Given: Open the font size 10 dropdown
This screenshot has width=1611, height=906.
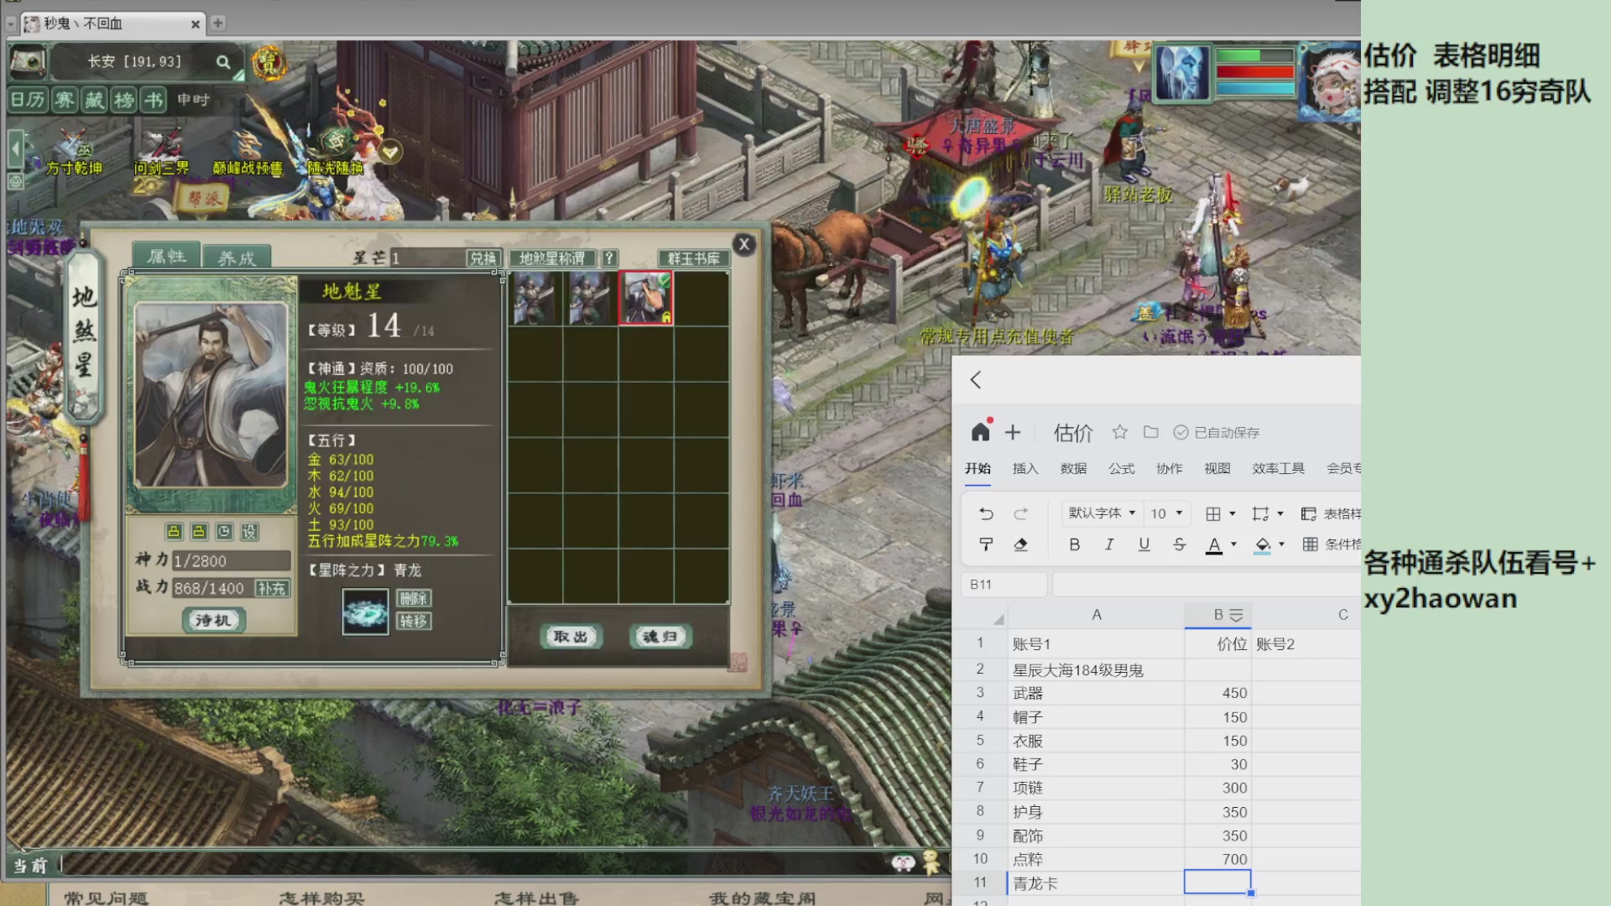Looking at the screenshot, I should pyautogui.click(x=1166, y=513).
